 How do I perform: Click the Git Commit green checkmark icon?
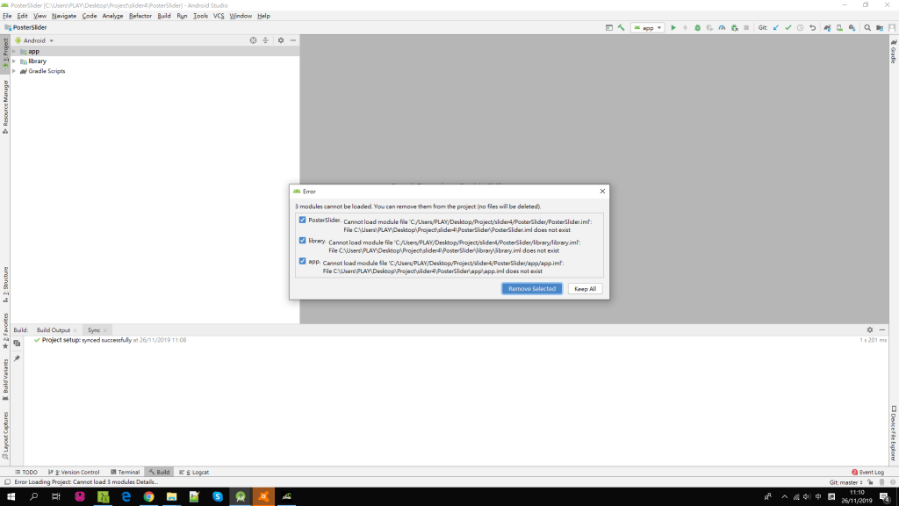788,27
